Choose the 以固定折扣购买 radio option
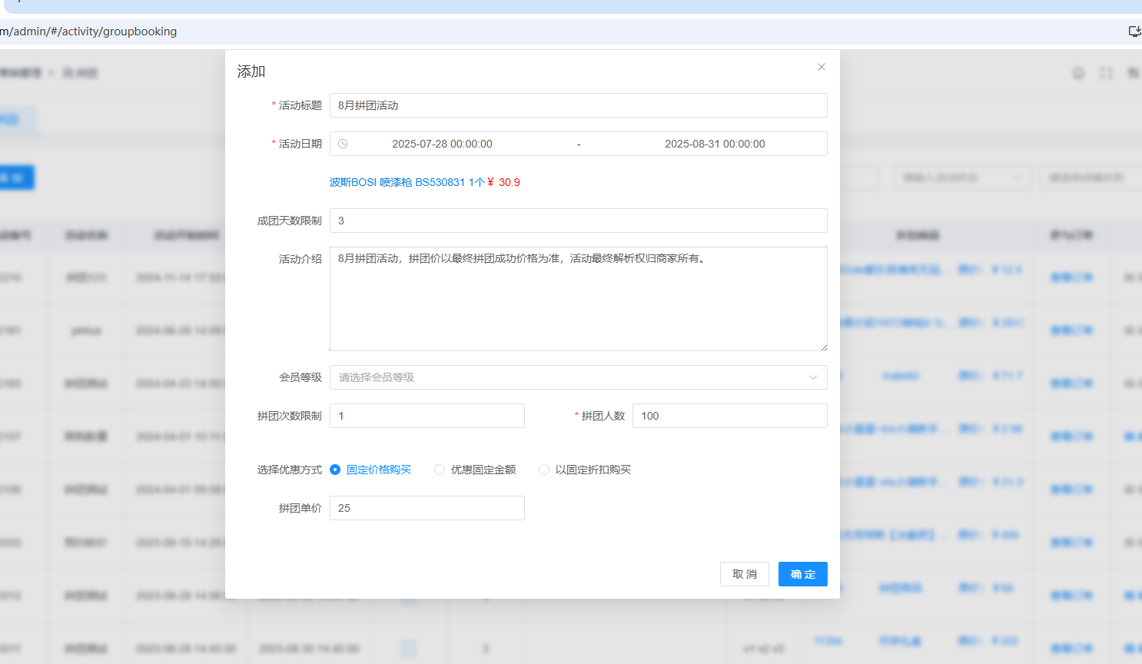Image resolution: width=1142 pixels, height=664 pixels. tap(544, 470)
